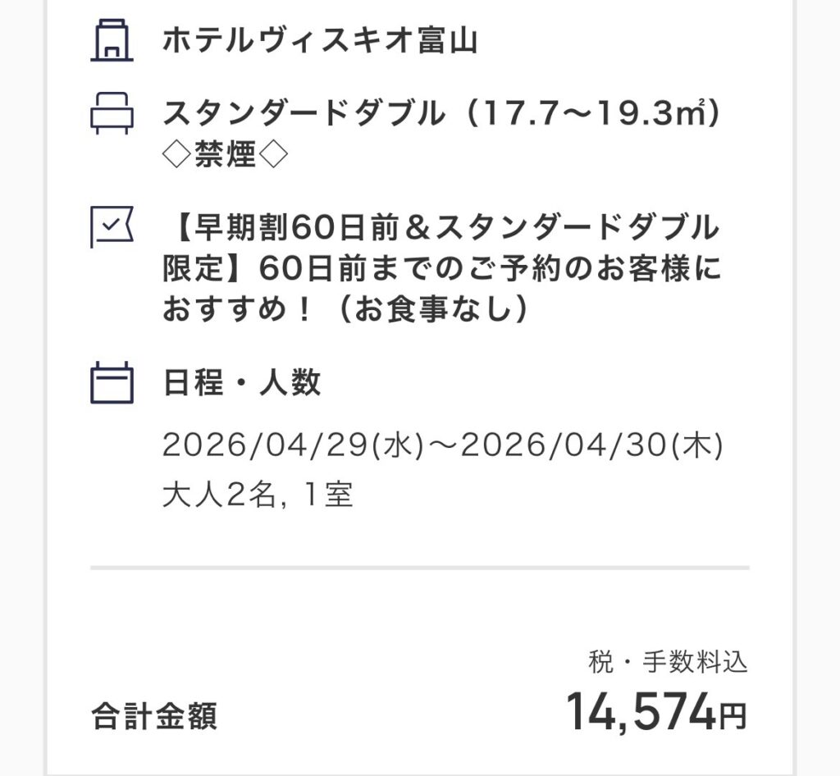Image resolution: width=840 pixels, height=776 pixels.
Task: Click the bed room-type icon
Action: [112, 113]
